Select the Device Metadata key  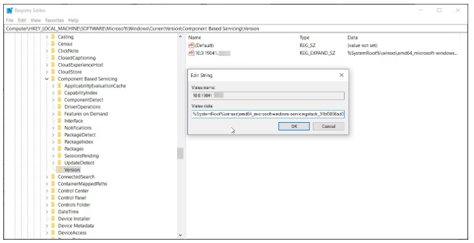tap(76, 226)
